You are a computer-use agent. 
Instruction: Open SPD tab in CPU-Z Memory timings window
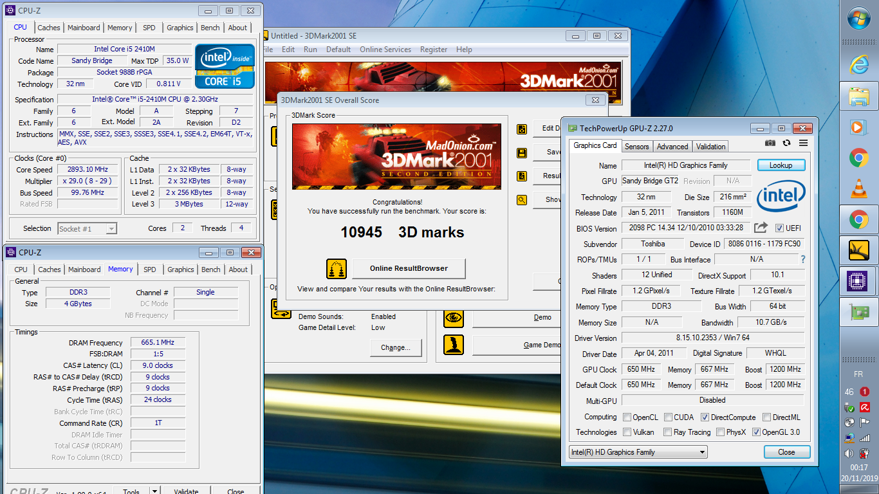tap(149, 270)
